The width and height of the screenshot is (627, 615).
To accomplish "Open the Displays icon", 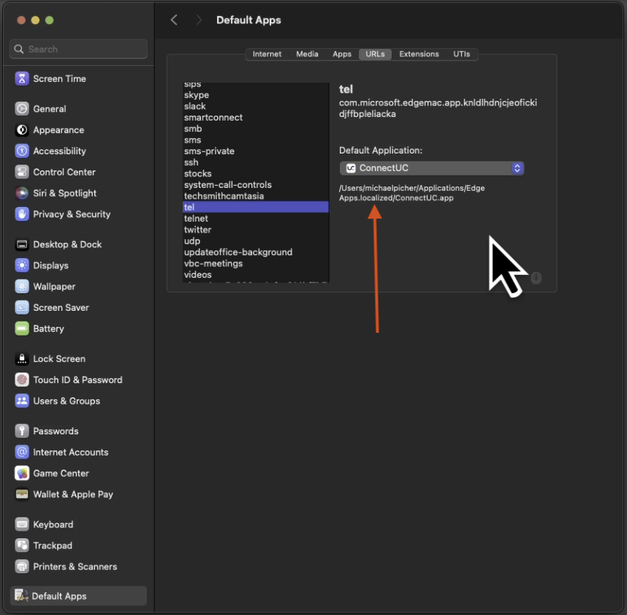I will (x=22, y=265).
